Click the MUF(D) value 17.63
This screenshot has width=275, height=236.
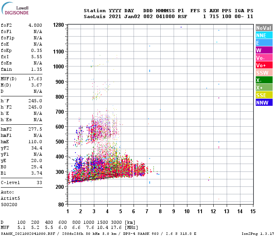pos(35,79)
